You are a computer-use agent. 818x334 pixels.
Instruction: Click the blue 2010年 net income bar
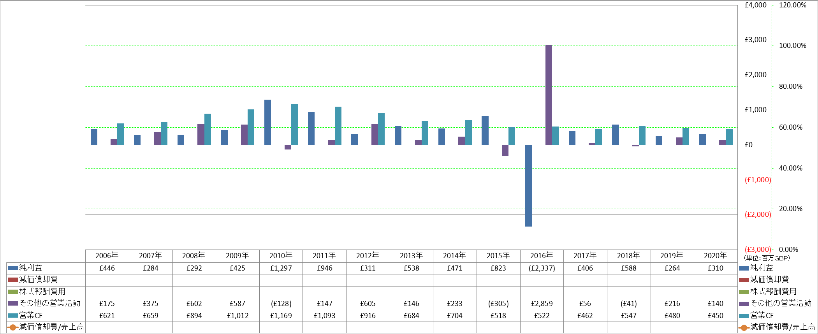pos(267,122)
